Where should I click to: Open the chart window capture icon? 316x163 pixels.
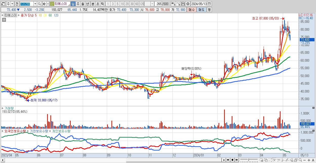296,160
